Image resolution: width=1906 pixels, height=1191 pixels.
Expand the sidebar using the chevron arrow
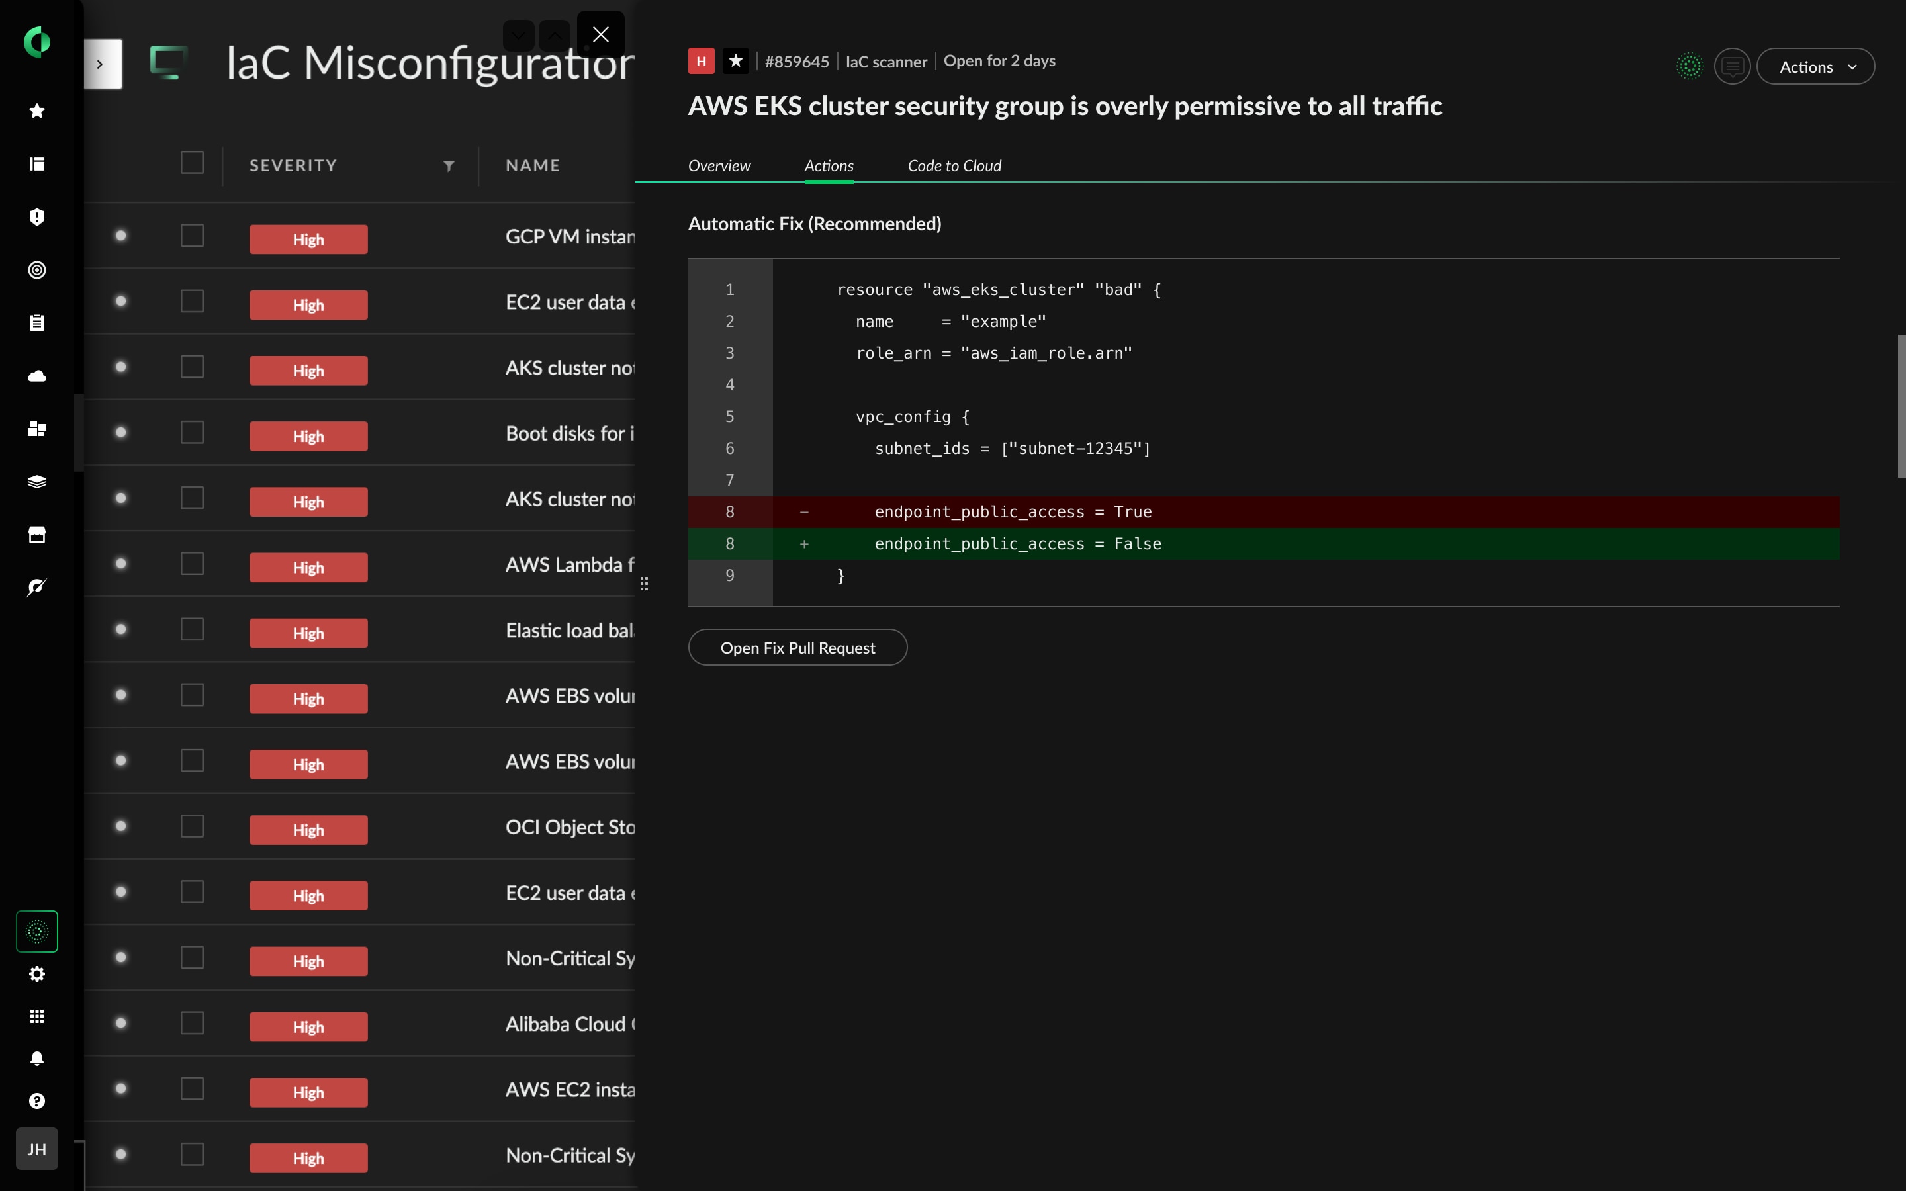pos(103,64)
